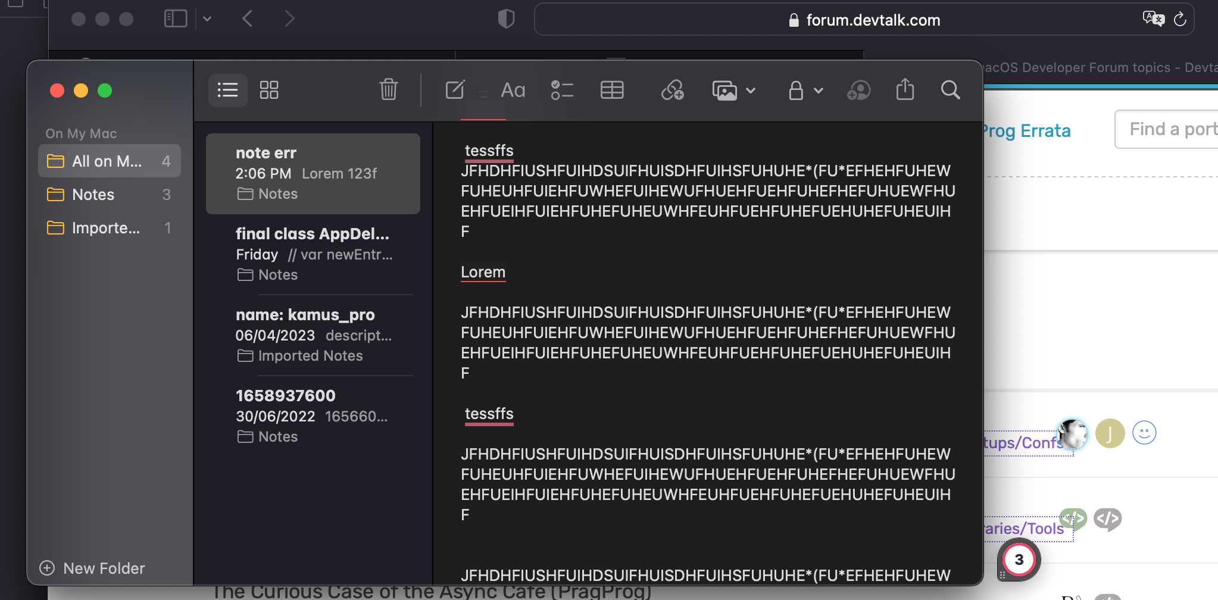Open the lock note dropdown
The width and height of the screenshot is (1218, 600).
click(805, 90)
